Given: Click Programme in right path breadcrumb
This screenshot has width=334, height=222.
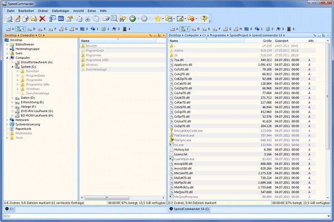Looking at the screenshot, I should tap(218, 36).
